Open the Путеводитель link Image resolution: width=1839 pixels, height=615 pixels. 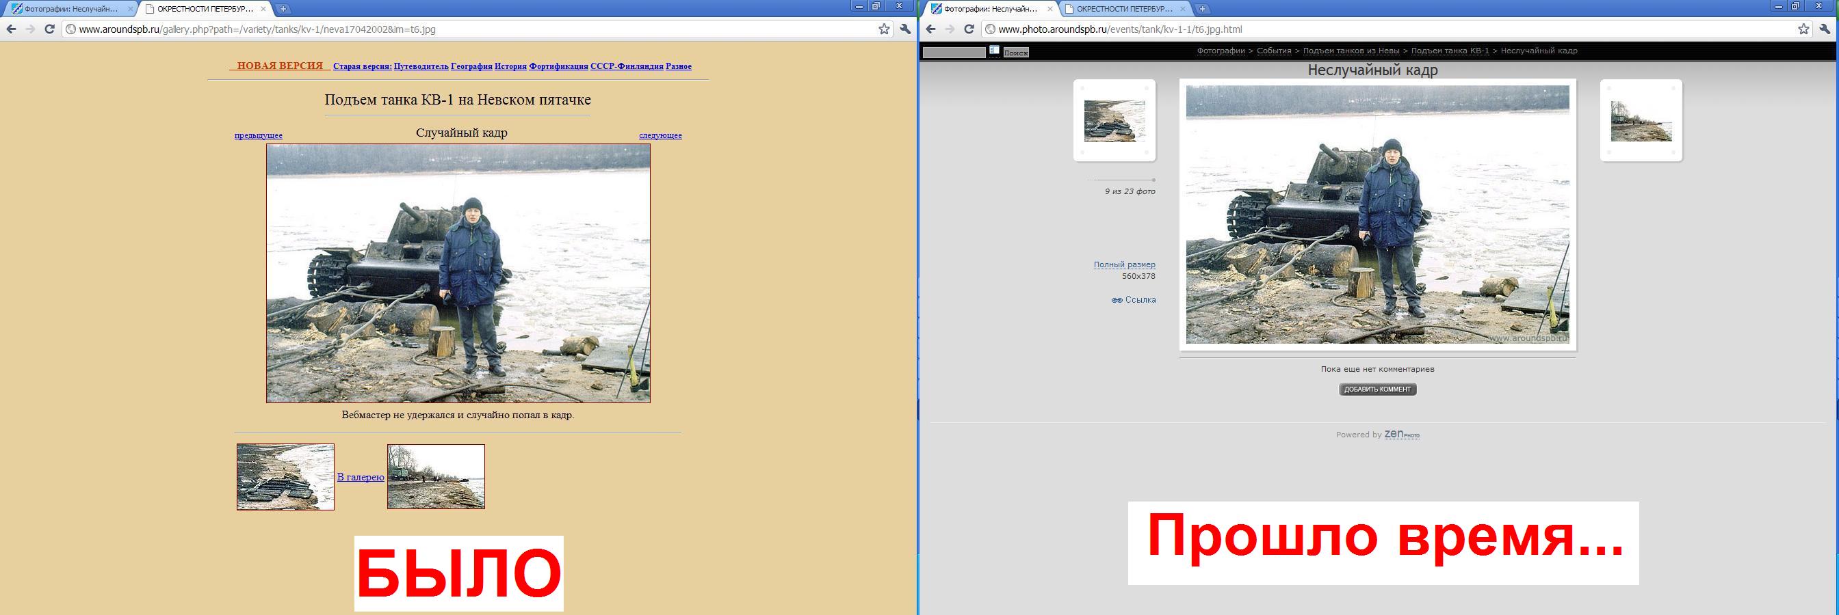pyautogui.click(x=421, y=66)
